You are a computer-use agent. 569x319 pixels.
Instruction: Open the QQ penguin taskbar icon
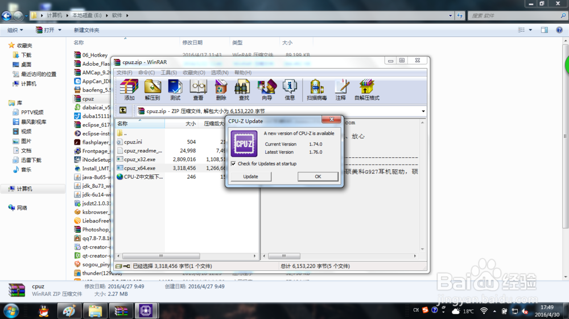[x=44, y=311]
